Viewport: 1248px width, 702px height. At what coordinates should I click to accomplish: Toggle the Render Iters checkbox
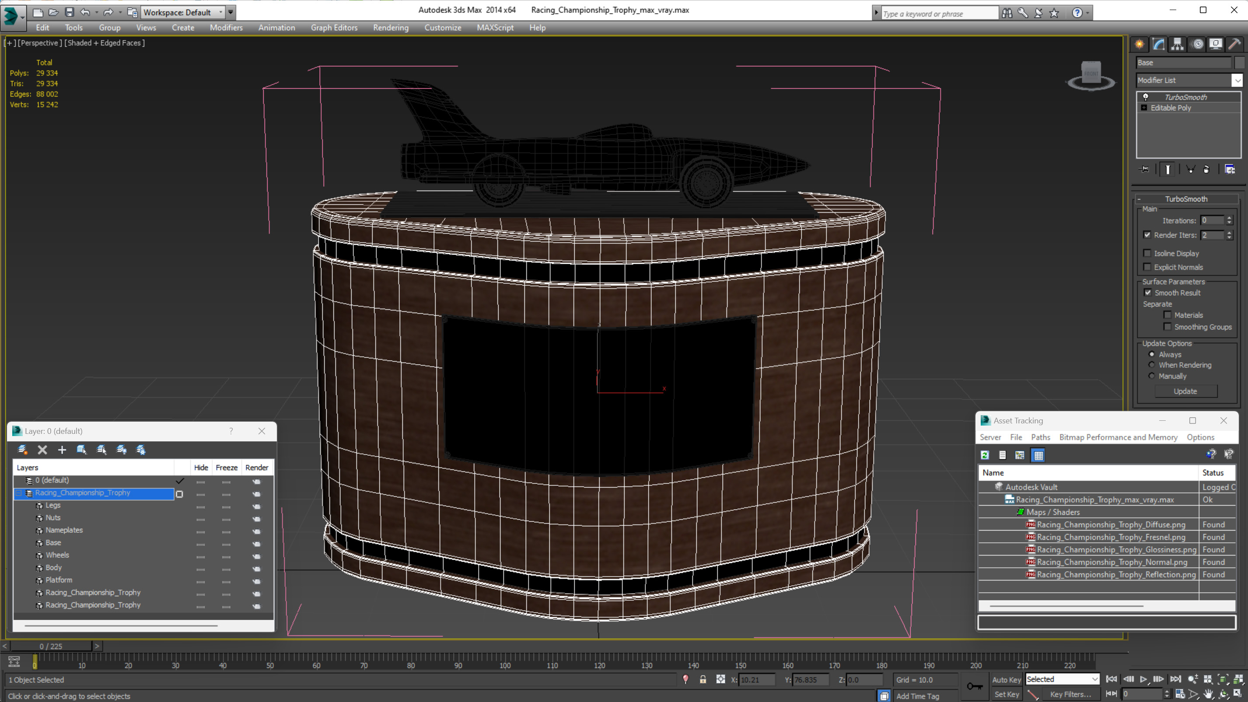[x=1147, y=234]
